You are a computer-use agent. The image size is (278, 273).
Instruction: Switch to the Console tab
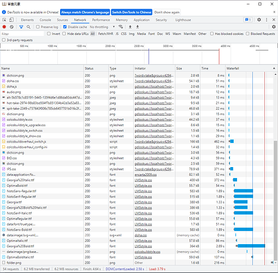point(45,20)
